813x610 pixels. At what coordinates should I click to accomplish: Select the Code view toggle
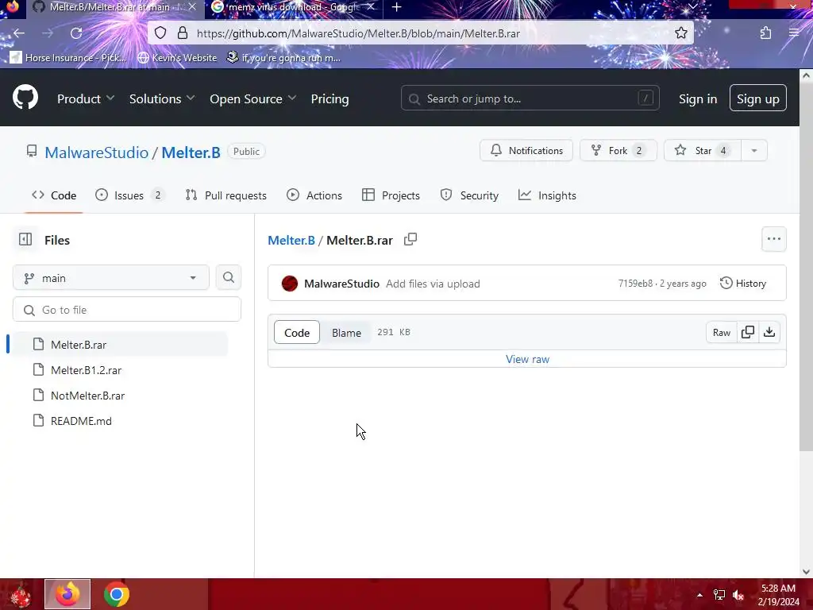[297, 333]
